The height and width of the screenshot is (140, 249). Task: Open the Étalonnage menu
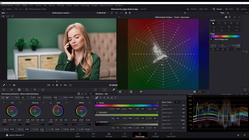coord(85,5)
